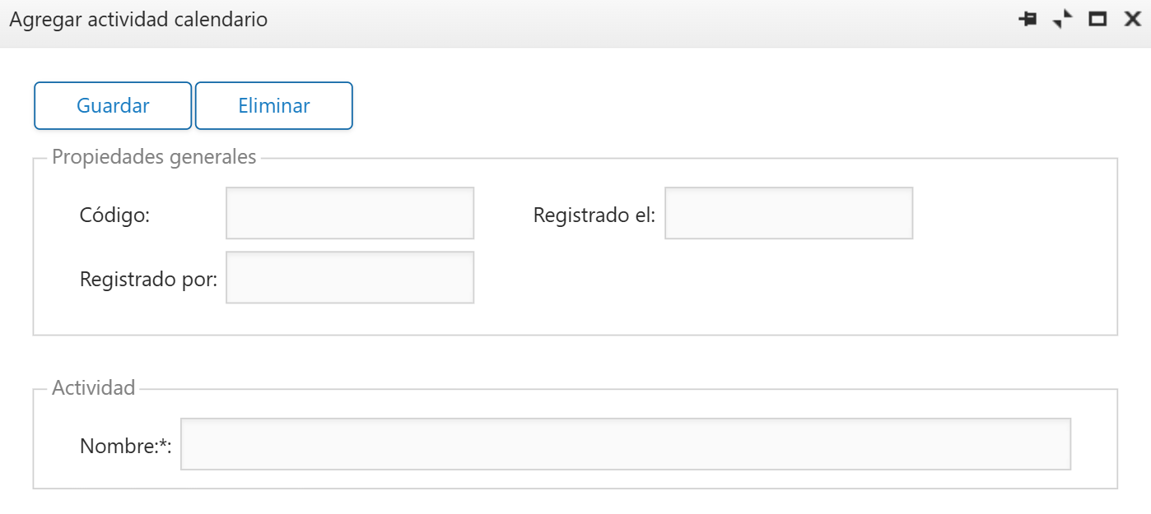Close the Agregar actividad calendario dialog

[x=1133, y=19]
